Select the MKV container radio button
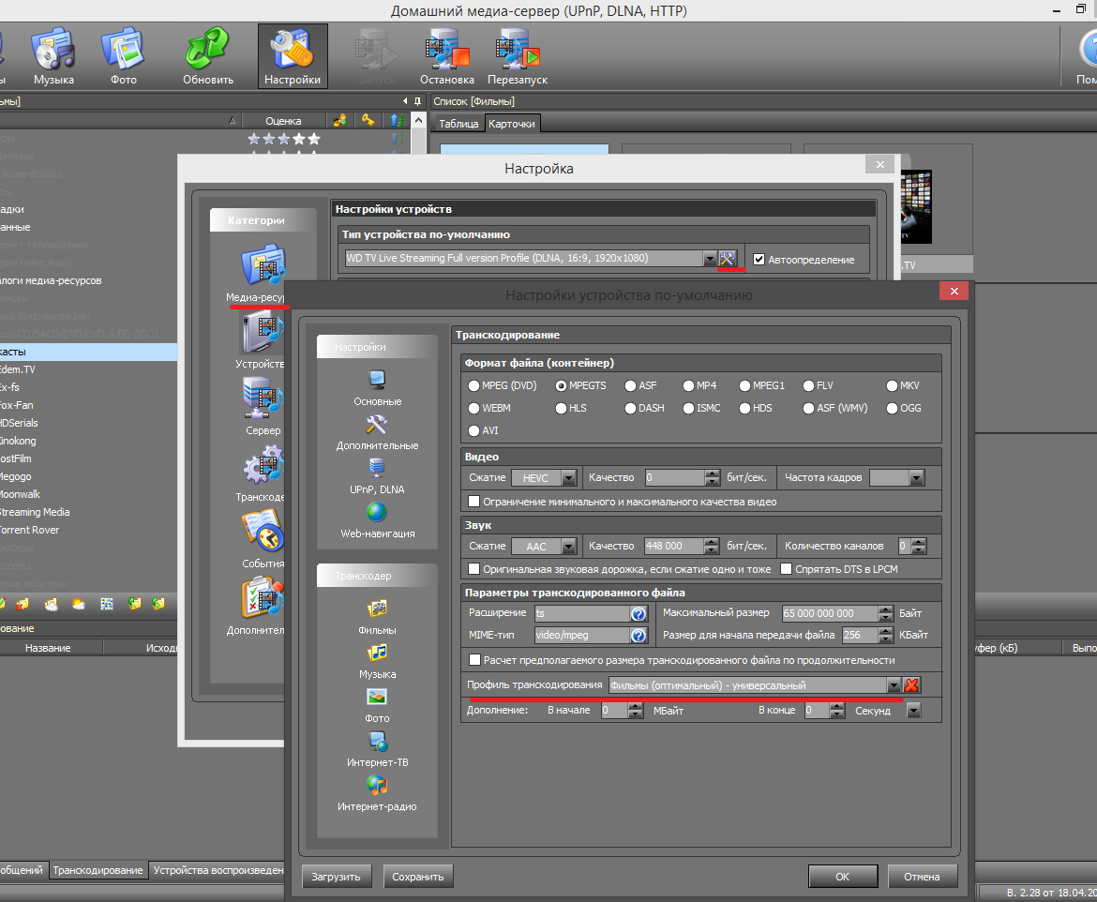 pyautogui.click(x=893, y=385)
